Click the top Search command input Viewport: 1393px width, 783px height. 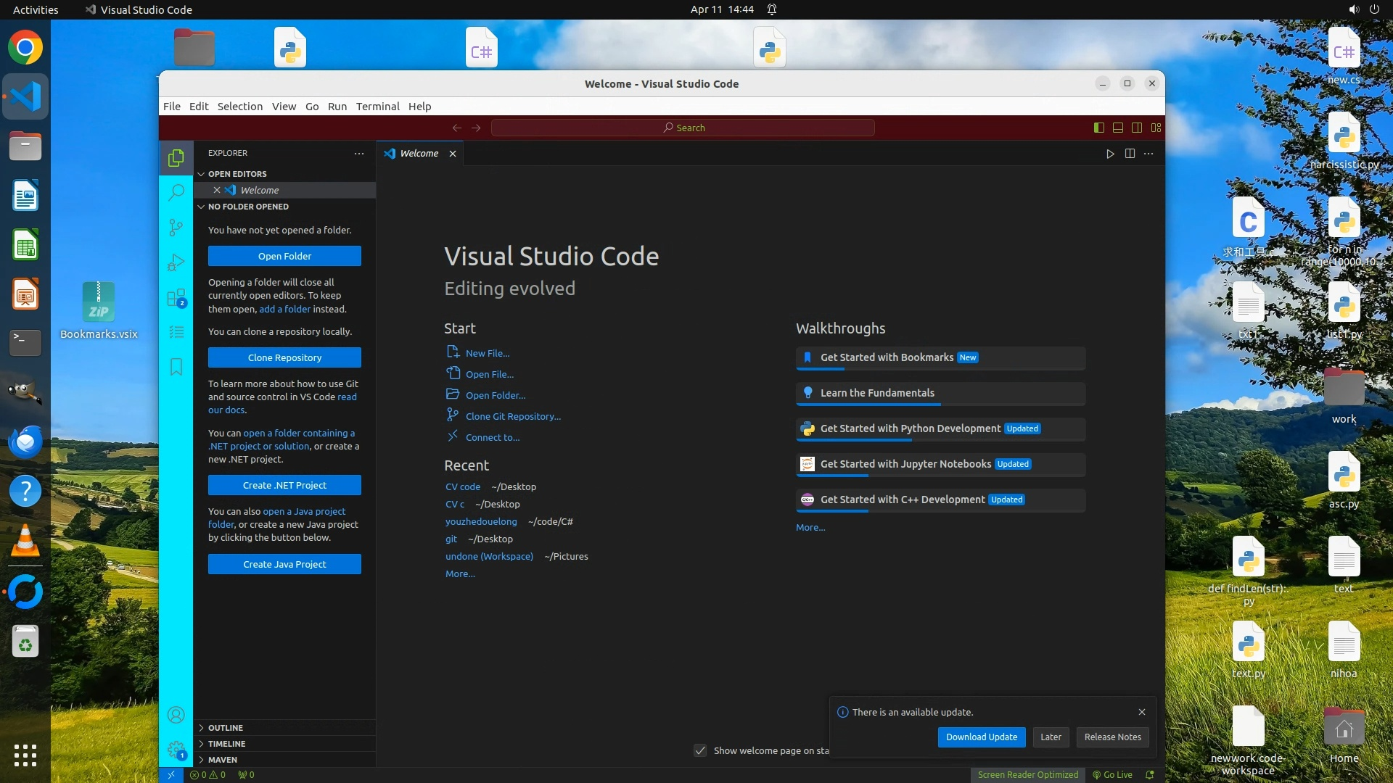(683, 128)
